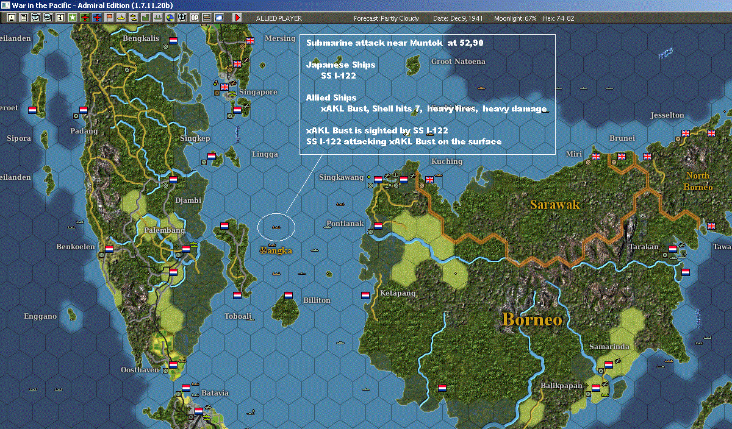Image resolution: width=732 pixels, height=429 pixels.
Task: Click the save game disk icon
Action: pos(12,18)
